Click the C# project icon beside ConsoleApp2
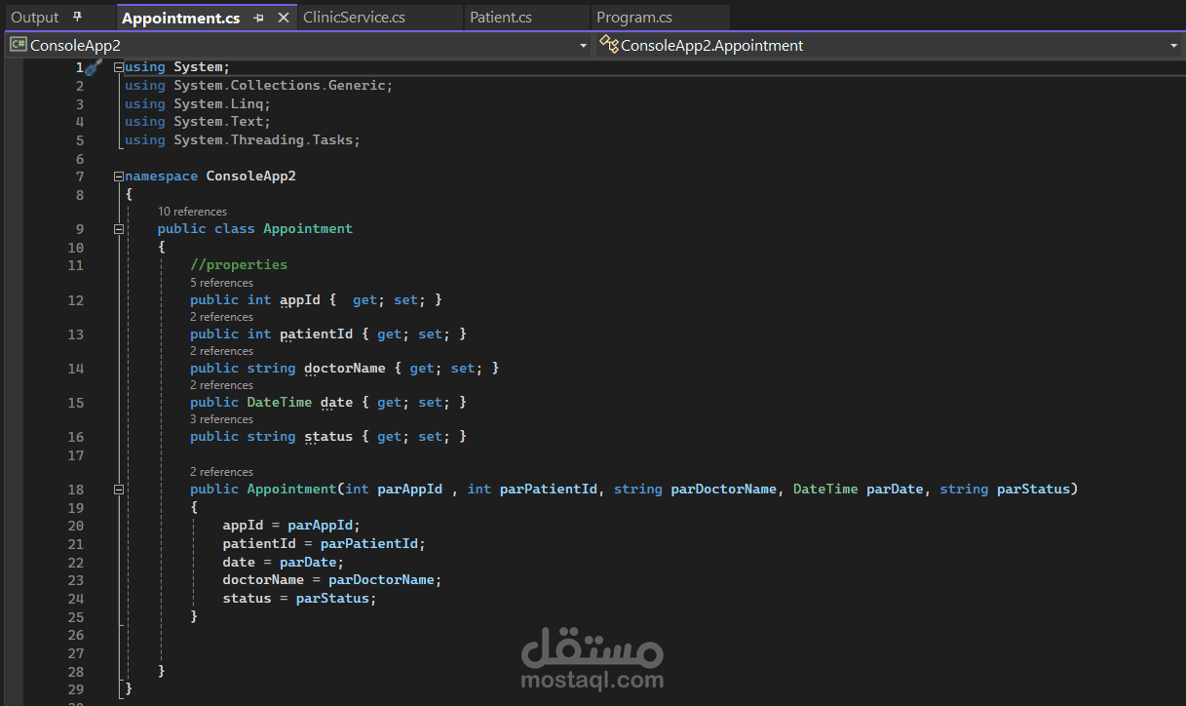The height and width of the screenshot is (706, 1186). coord(18,45)
